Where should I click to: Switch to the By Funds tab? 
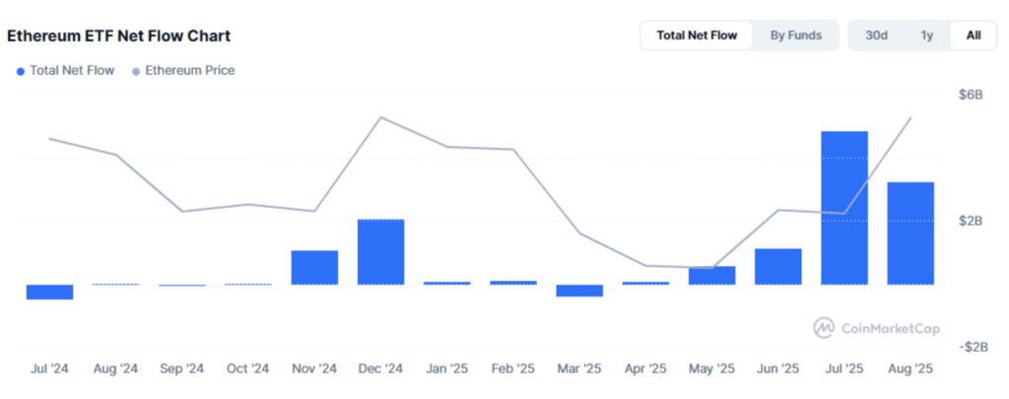point(796,35)
